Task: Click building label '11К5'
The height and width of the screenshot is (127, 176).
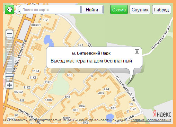Action: [48, 82]
